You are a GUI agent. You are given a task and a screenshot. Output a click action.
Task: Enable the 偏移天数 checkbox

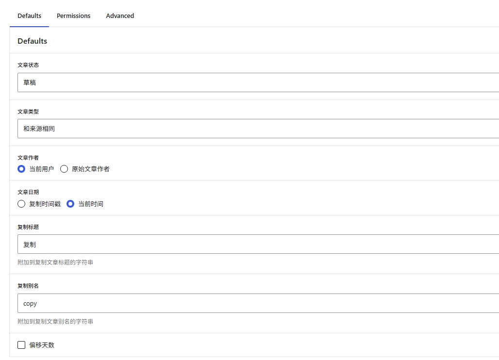point(21,345)
